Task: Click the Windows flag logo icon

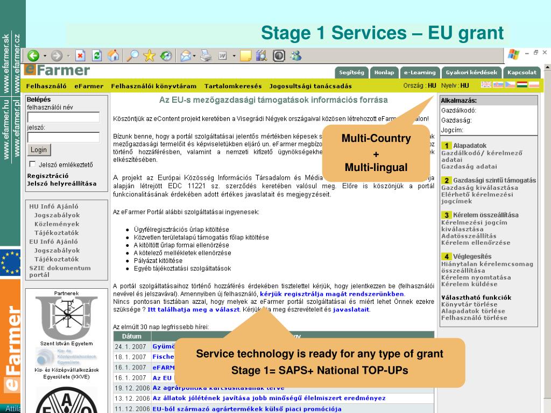Action: (x=514, y=54)
